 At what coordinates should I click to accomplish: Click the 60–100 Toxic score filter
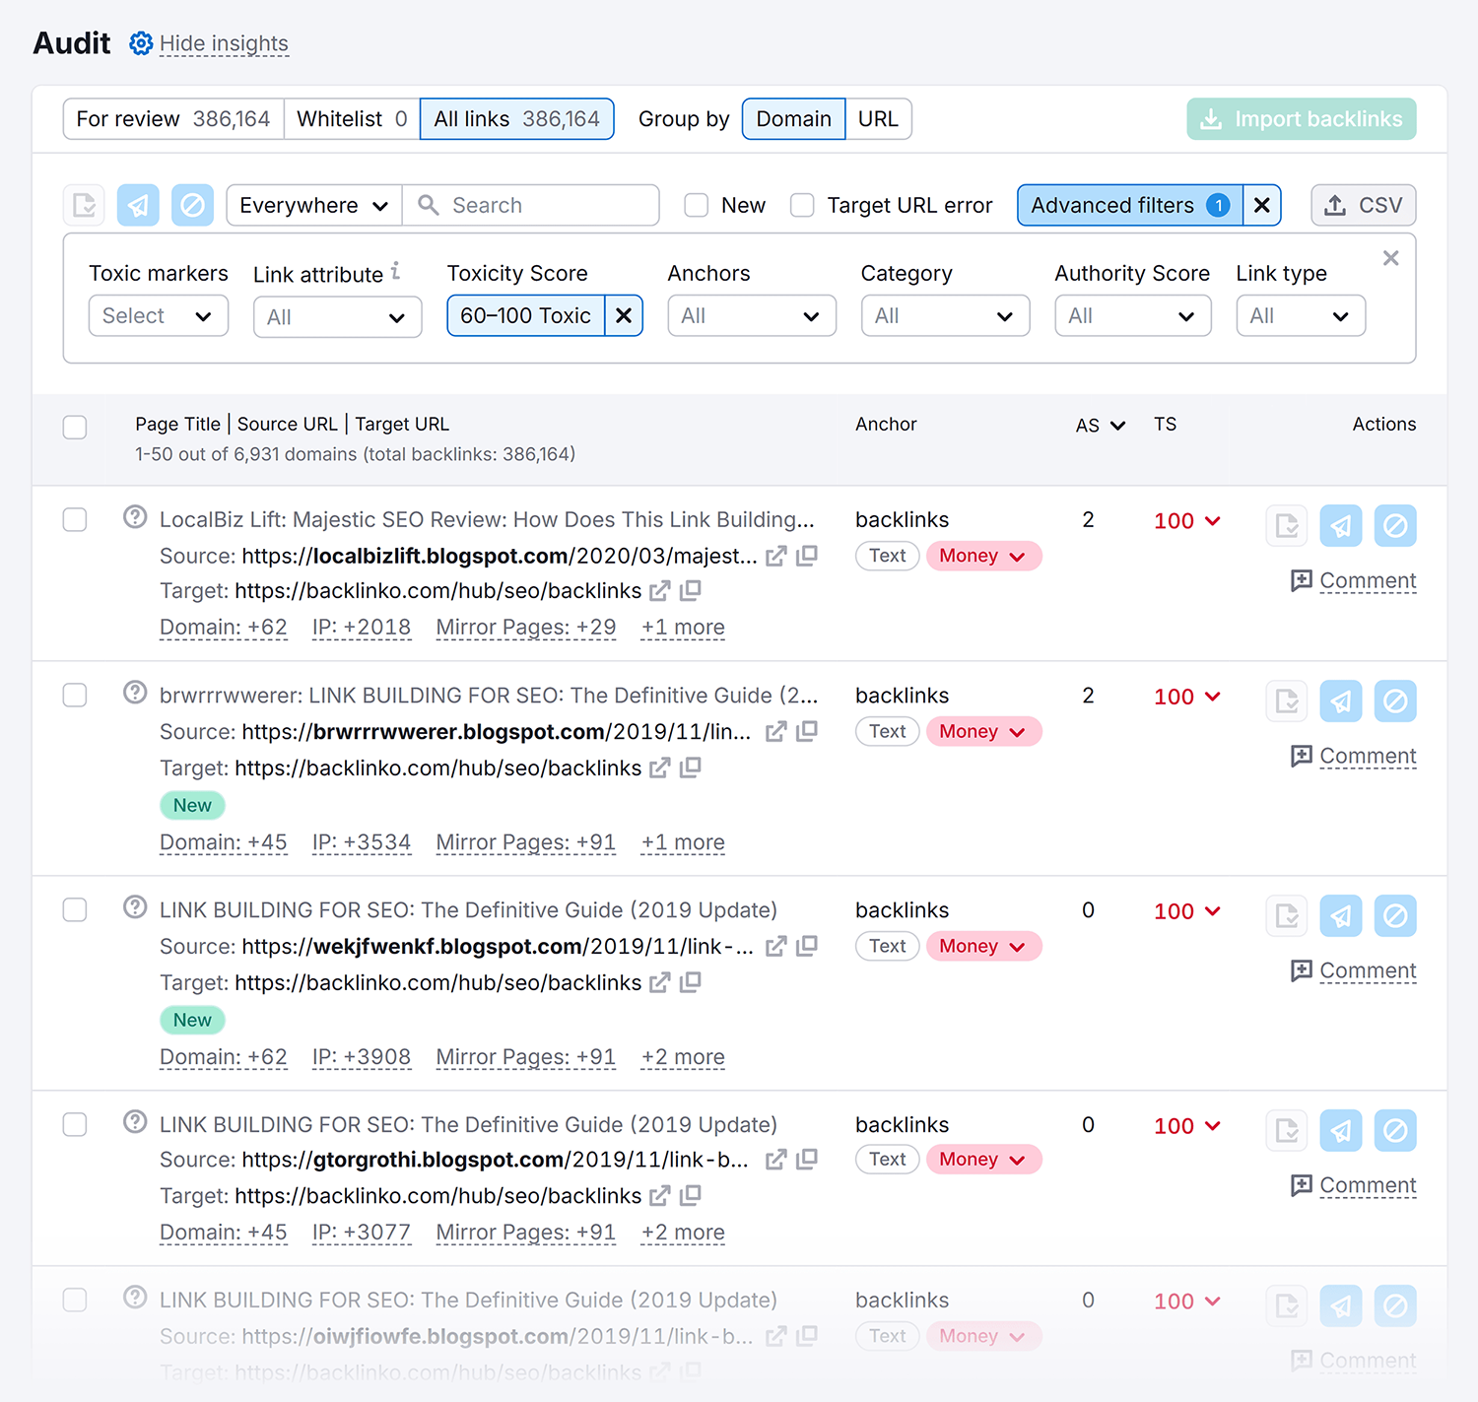point(525,315)
